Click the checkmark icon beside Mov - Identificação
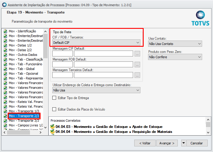 pyautogui.click(x=5, y=31)
